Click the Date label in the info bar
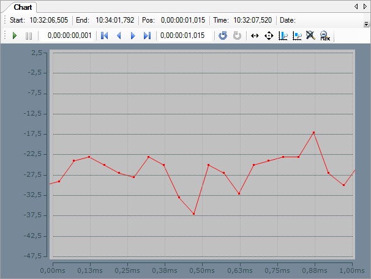The image size is (371, 279). coord(288,20)
